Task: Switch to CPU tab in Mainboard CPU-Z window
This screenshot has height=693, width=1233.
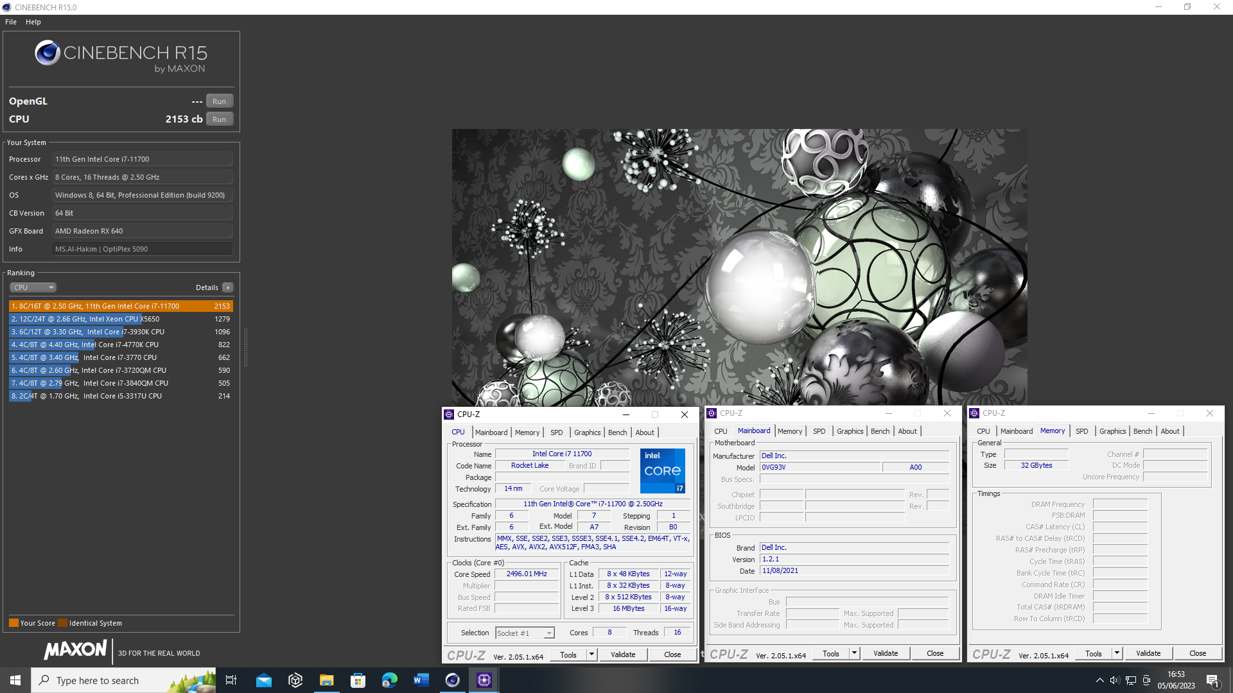Action: [x=721, y=431]
